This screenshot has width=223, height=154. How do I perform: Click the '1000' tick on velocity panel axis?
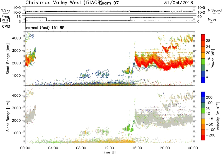16,133
